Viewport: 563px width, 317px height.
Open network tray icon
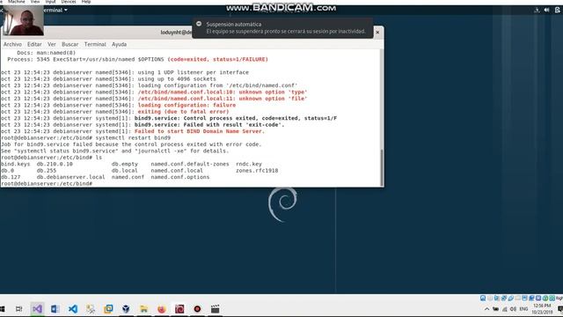(504, 309)
